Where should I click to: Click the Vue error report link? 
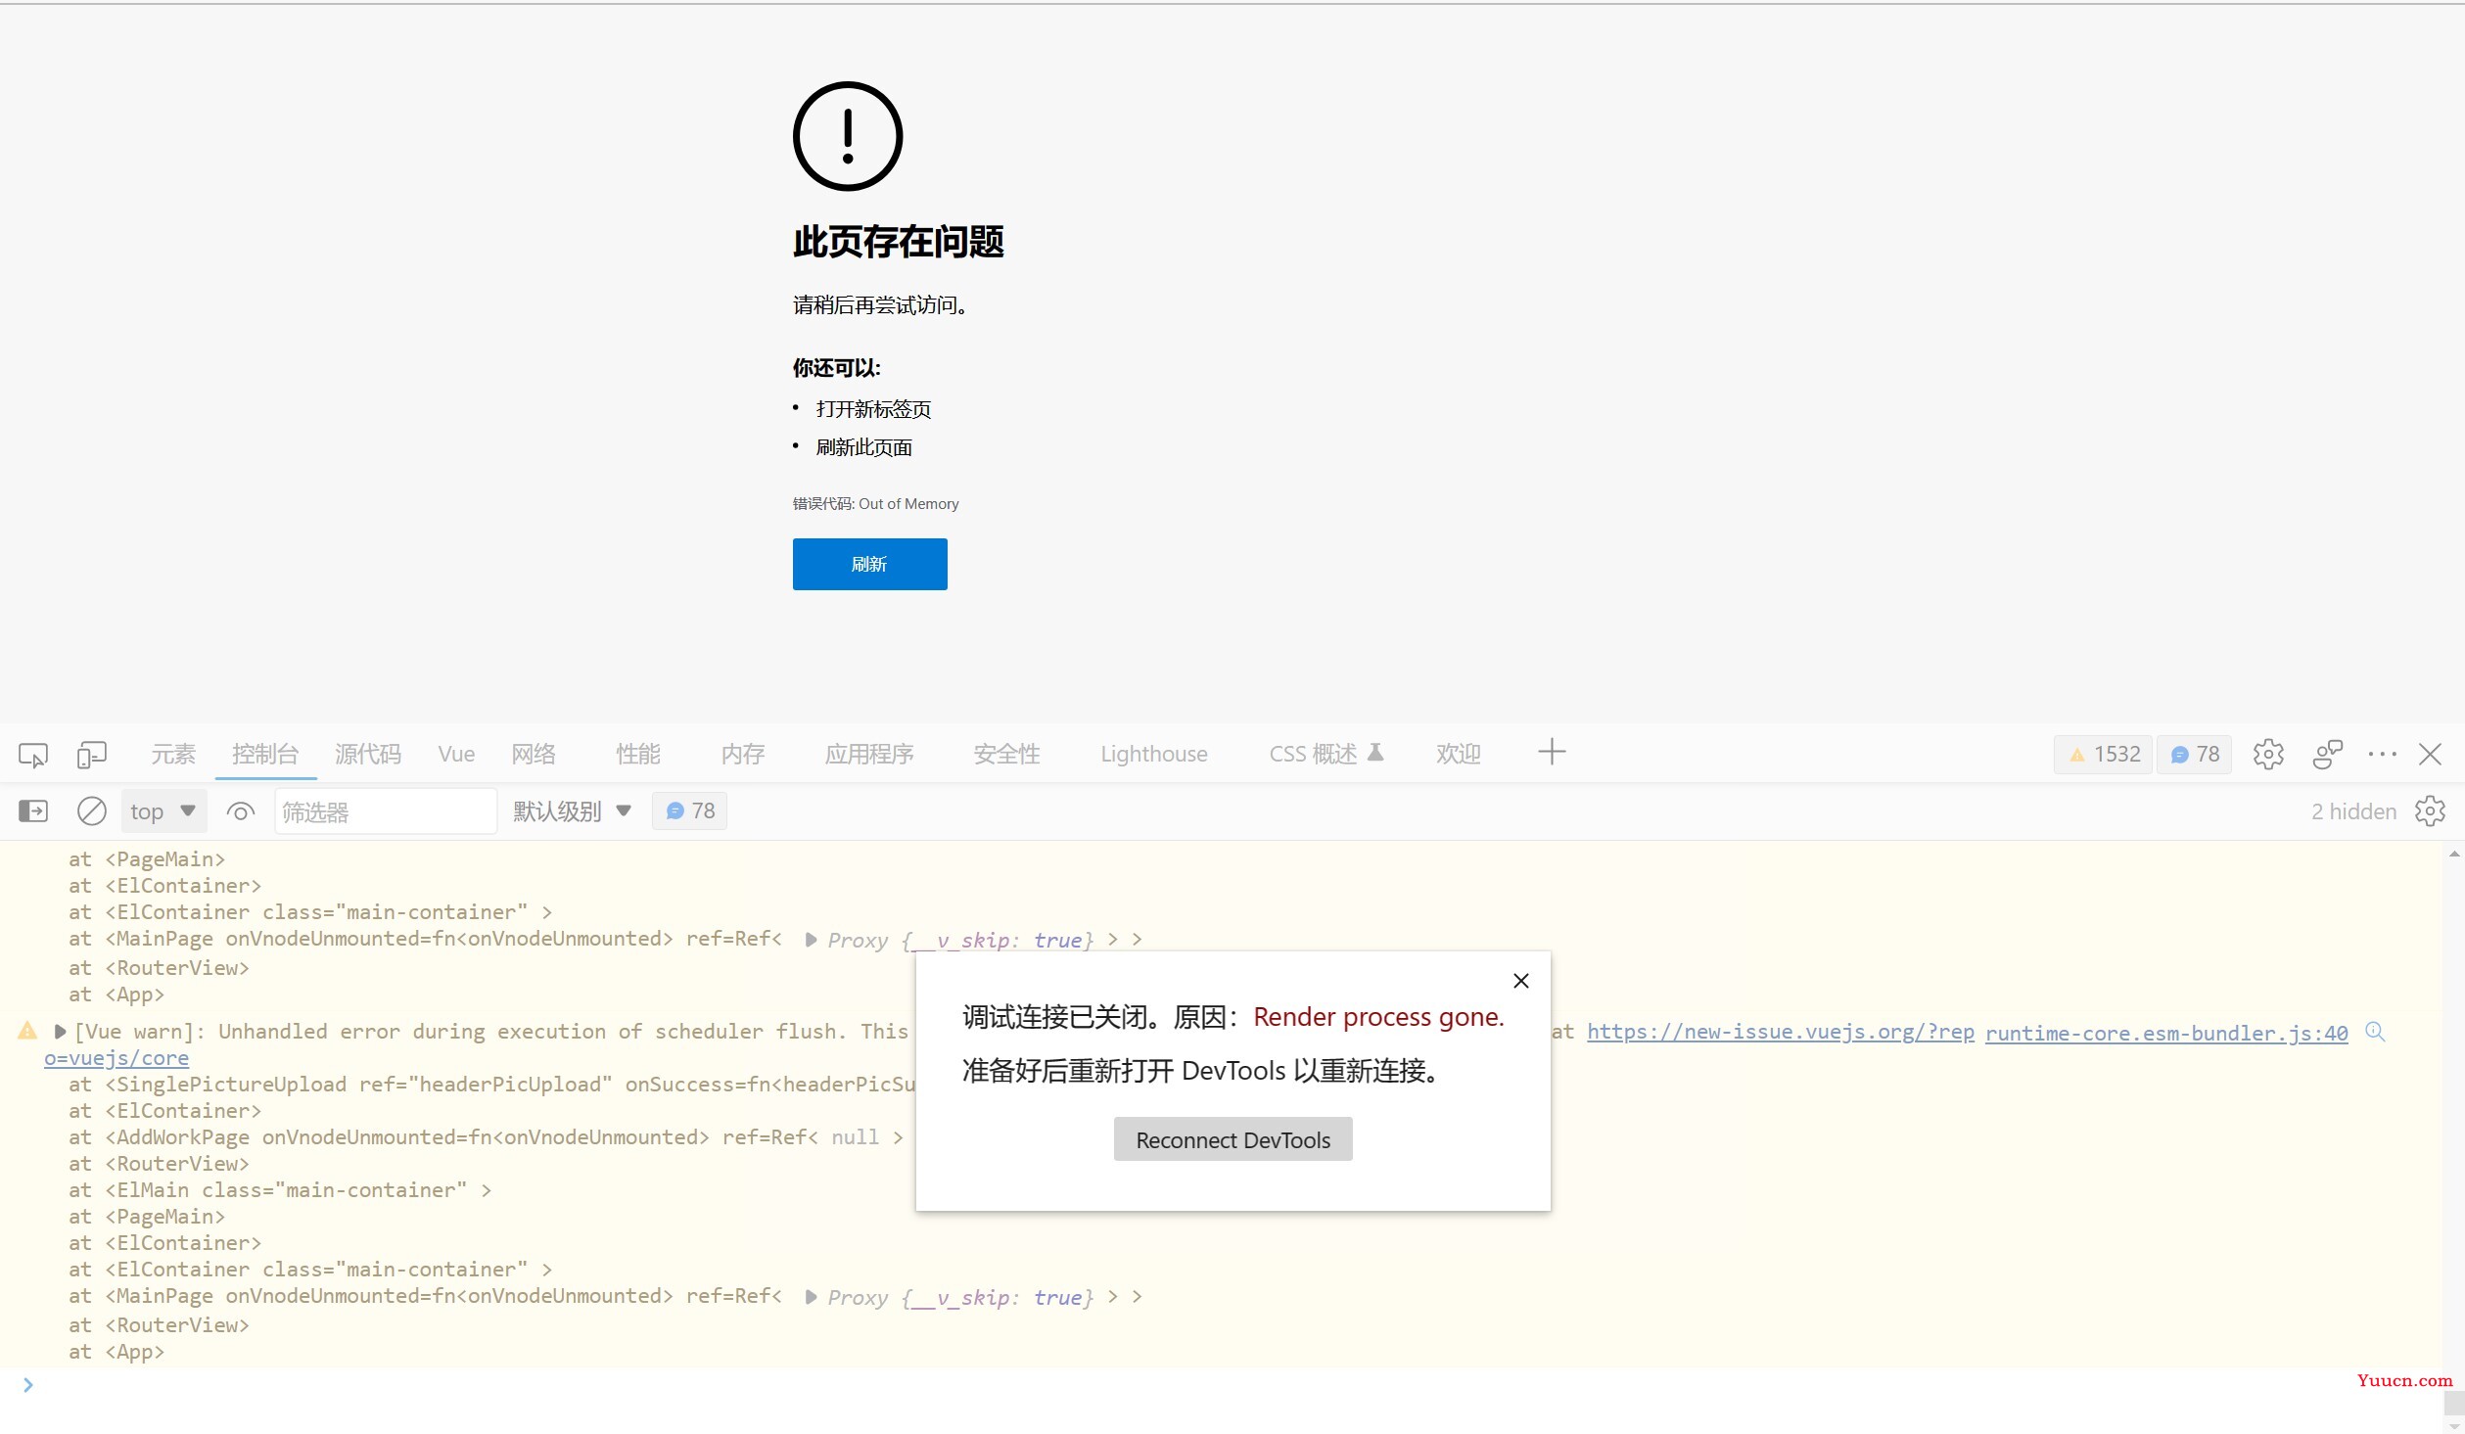tap(1779, 1031)
